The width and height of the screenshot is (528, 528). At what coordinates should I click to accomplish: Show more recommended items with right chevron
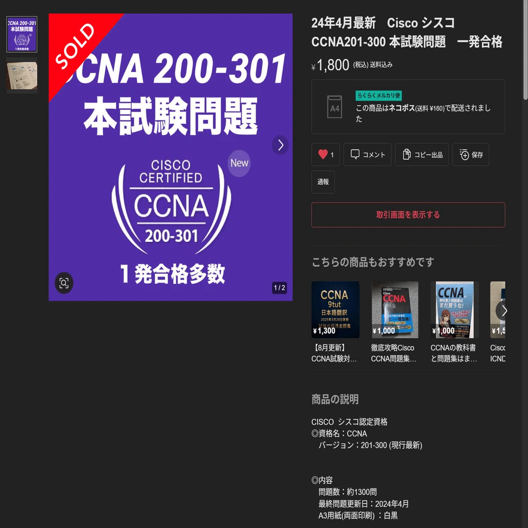[503, 311]
